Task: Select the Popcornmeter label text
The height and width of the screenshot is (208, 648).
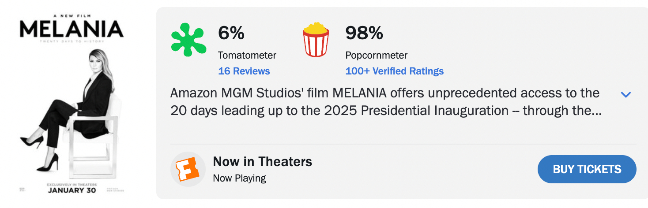Action: point(376,56)
